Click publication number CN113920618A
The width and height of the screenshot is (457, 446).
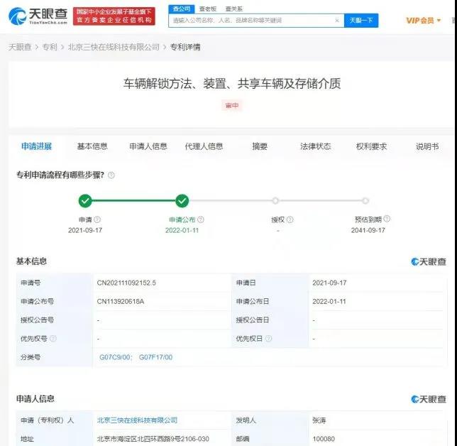pyautogui.click(x=121, y=302)
